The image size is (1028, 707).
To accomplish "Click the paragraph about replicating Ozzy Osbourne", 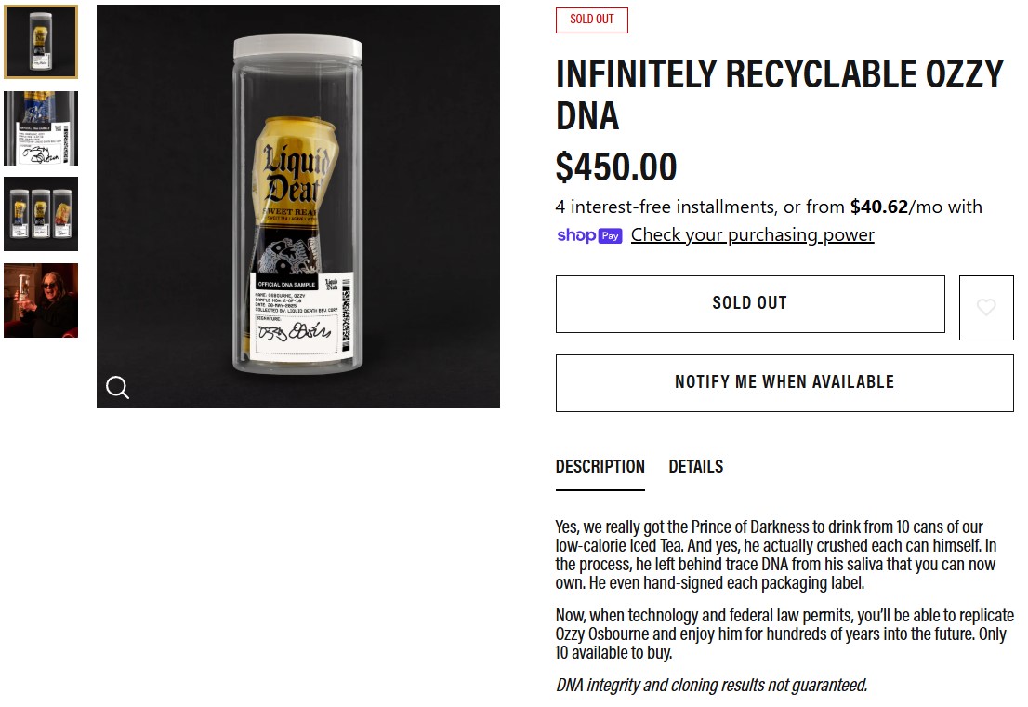I will coord(784,634).
